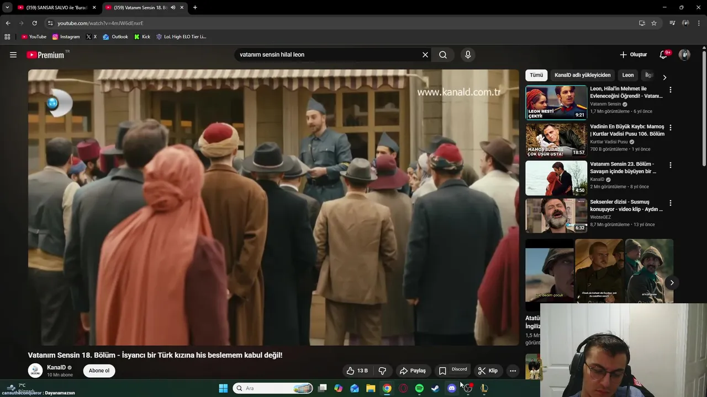Viewport: 707px width, 397px height.
Task: Pause the playing video in the player
Action: pos(273,207)
